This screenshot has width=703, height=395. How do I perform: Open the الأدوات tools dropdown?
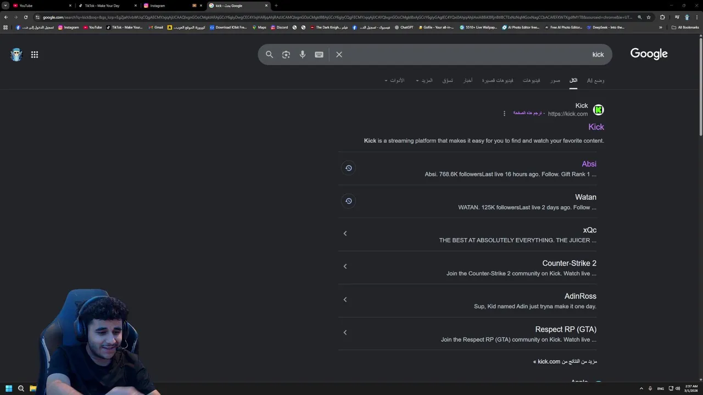pyautogui.click(x=394, y=81)
